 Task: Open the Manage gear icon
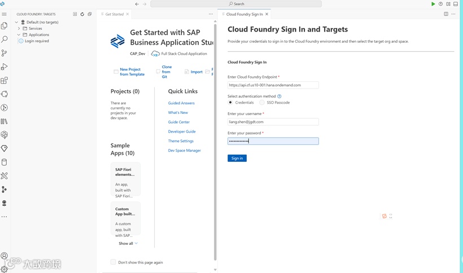pos(5,269)
